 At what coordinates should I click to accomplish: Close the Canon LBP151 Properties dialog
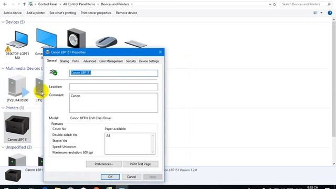[x=160, y=52]
